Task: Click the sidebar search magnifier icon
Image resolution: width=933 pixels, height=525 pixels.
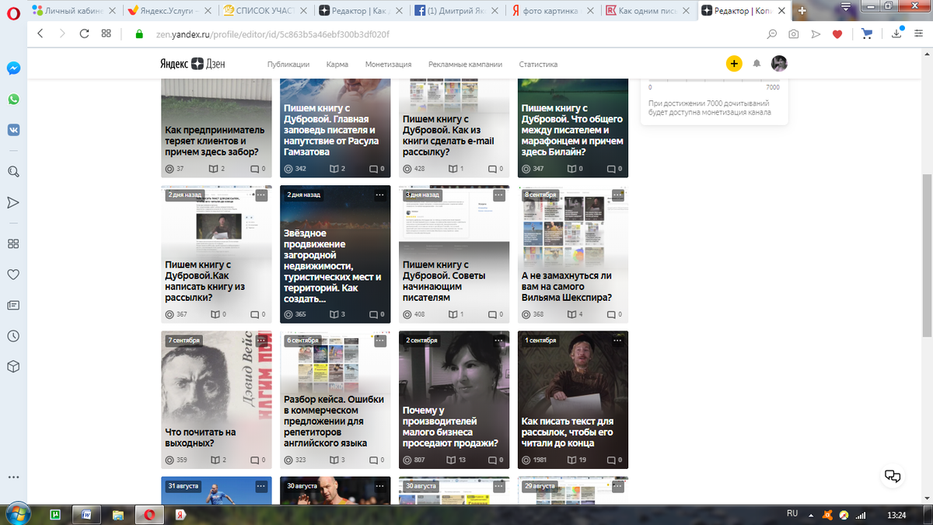Action: (x=13, y=171)
